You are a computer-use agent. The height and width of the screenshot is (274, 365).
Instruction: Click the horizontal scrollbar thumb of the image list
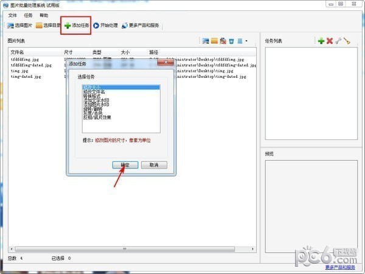pos(125,249)
